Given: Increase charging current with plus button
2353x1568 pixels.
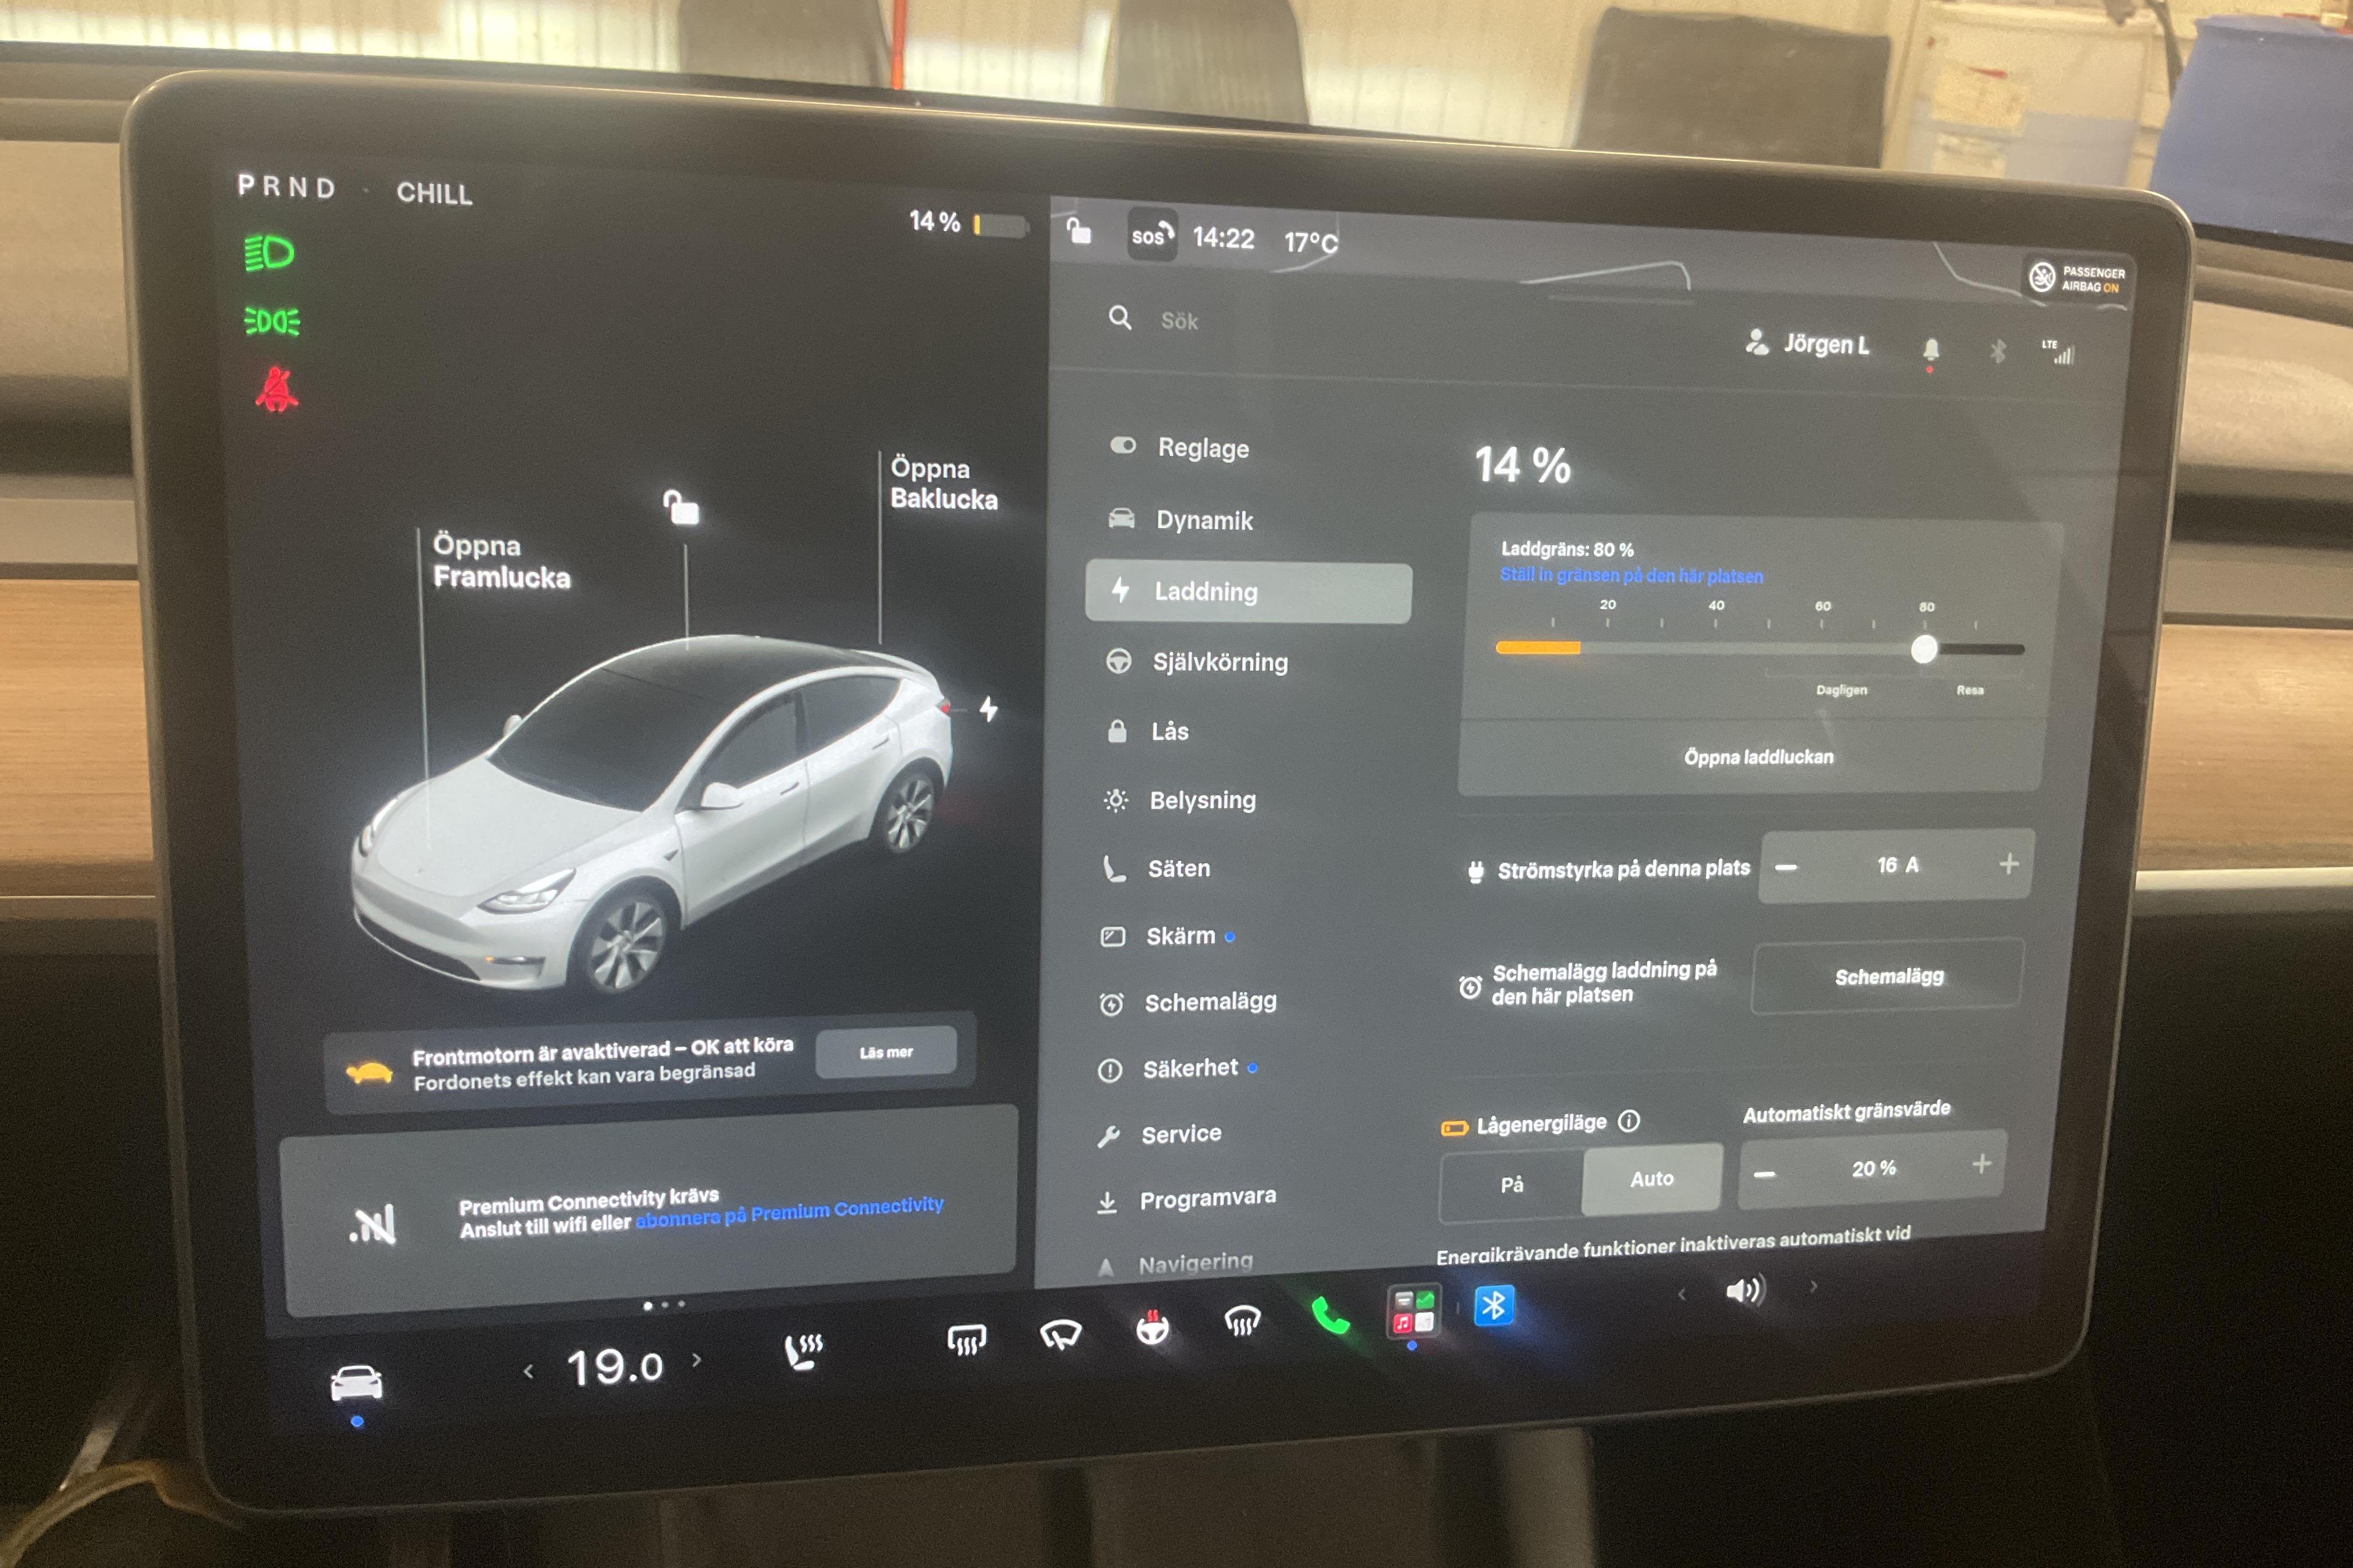Looking at the screenshot, I should tap(2009, 864).
